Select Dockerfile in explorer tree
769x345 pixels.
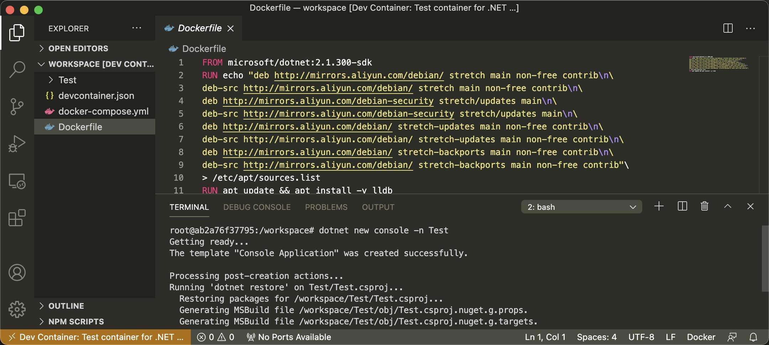tap(95, 127)
